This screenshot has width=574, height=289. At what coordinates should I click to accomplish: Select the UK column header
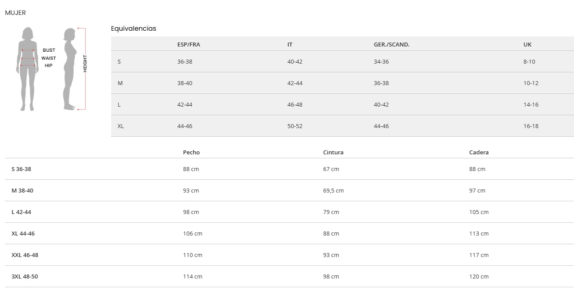pos(527,45)
